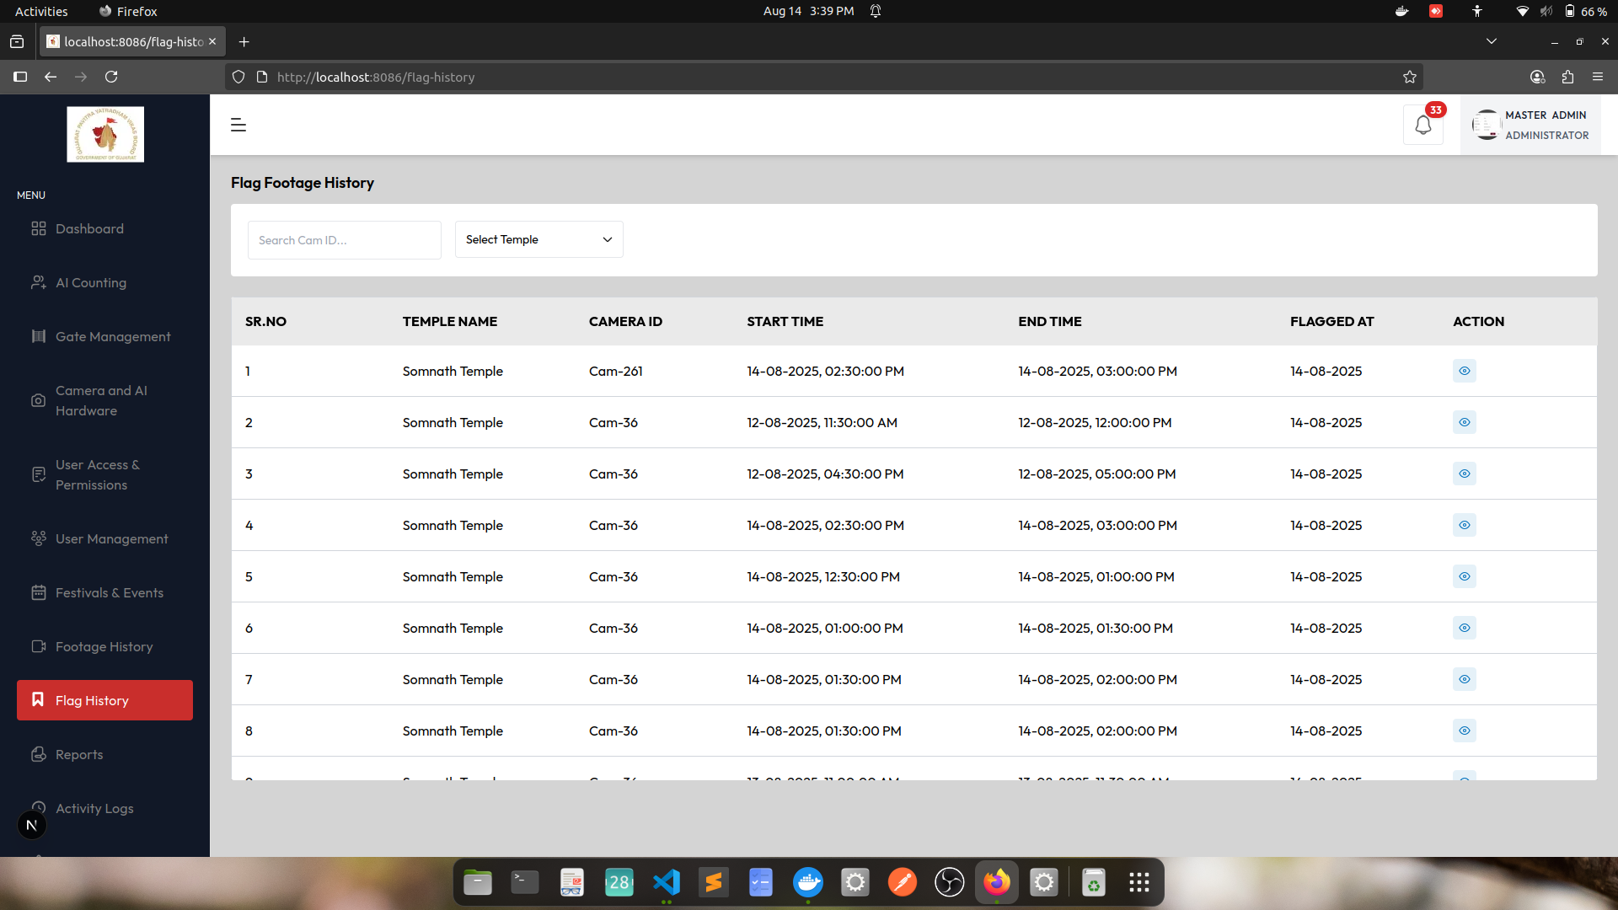
Task: View footage for row 2 via eye icon
Action: pyautogui.click(x=1464, y=422)
